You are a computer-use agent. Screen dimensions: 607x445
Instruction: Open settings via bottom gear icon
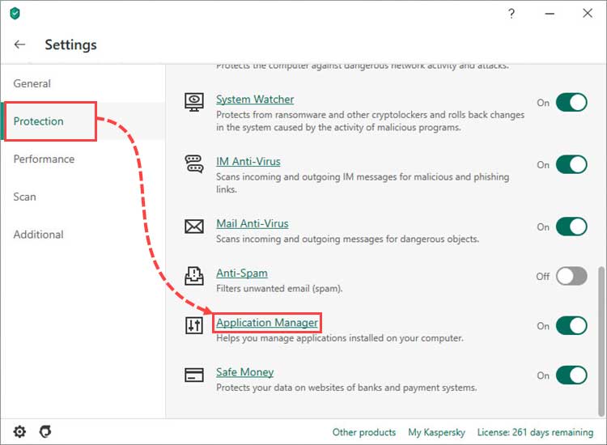tap(19, 431)
